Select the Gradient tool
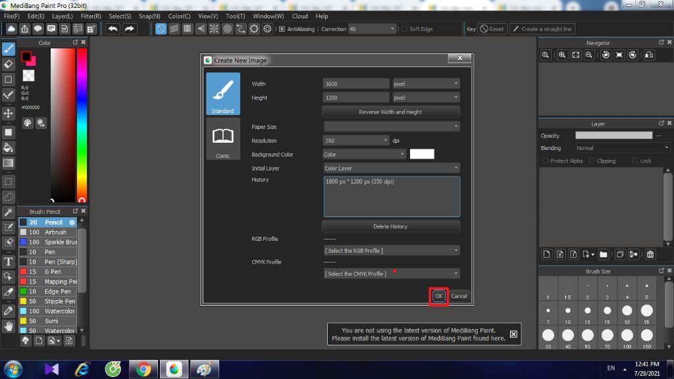 point(8,163)
